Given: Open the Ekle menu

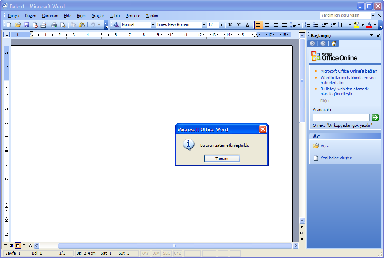Looking at the screenshot, I should (67, 16).
